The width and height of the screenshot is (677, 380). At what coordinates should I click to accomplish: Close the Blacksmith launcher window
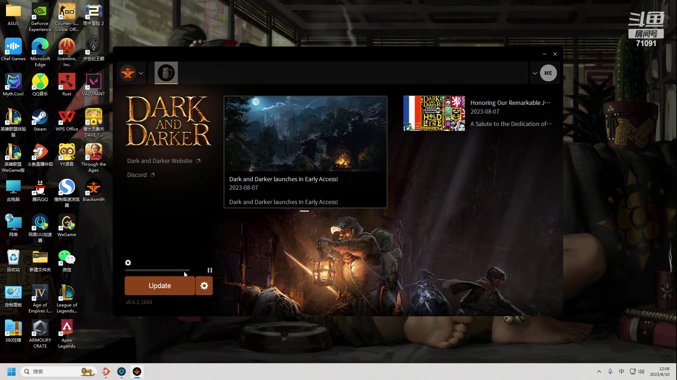[x=555, y=54]
